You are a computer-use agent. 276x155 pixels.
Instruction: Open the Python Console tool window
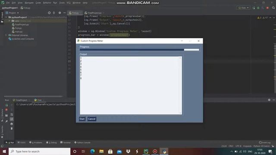click(x=82, y=143)
